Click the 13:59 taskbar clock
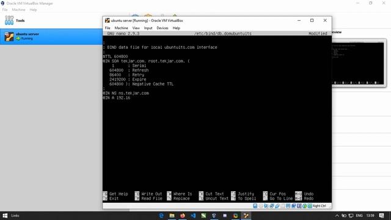391x220 pixels. (370, 216)
